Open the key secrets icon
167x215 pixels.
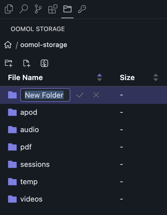[x=82, y=9]
